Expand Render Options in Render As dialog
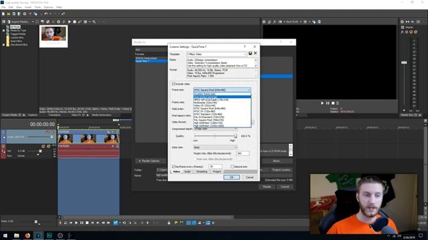Image resolution: width=428 pixels, height=240 pixels. point(150,161)
